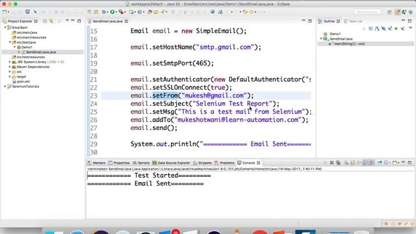Click the New file wizard icon

(5, 12)
